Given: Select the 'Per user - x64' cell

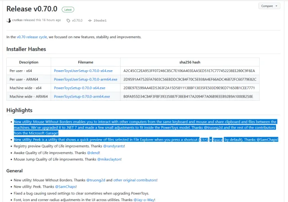Looking at the screenshot, I should pyautogui.click(x=29, y=71).
